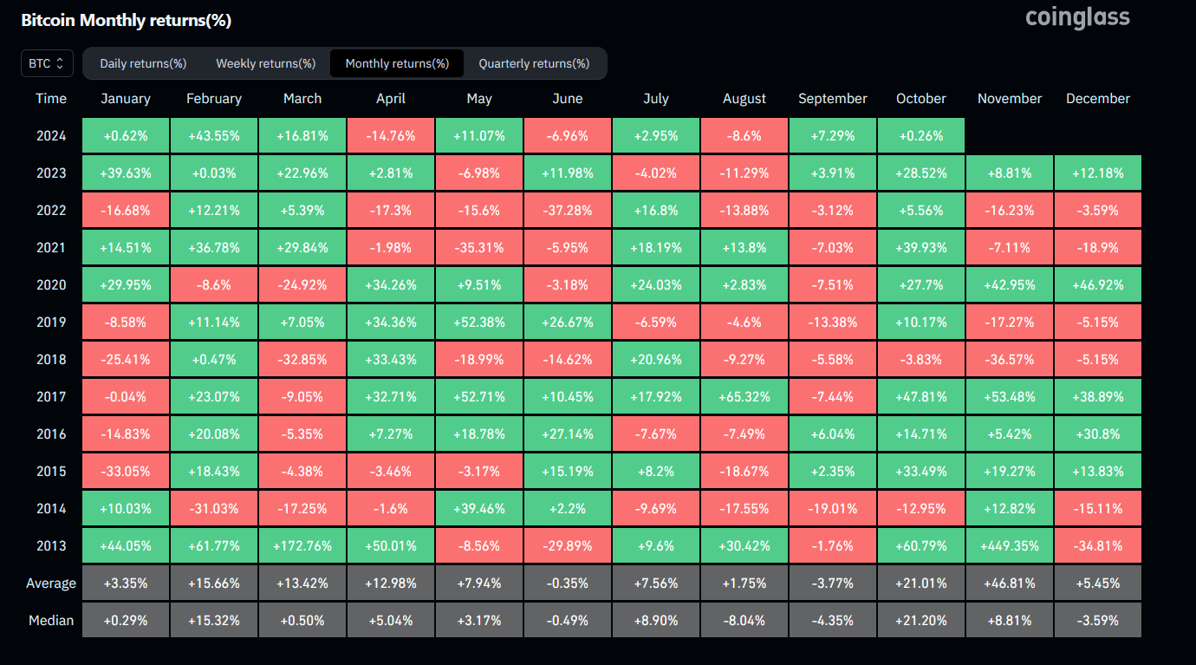Select the 2024 row label
This screenshot has height=665, width=1196.
50,135
